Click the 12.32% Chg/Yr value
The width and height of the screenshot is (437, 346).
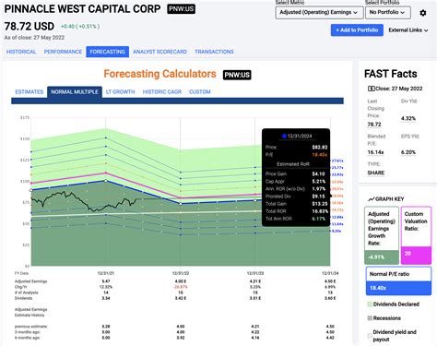coord(106,287)
